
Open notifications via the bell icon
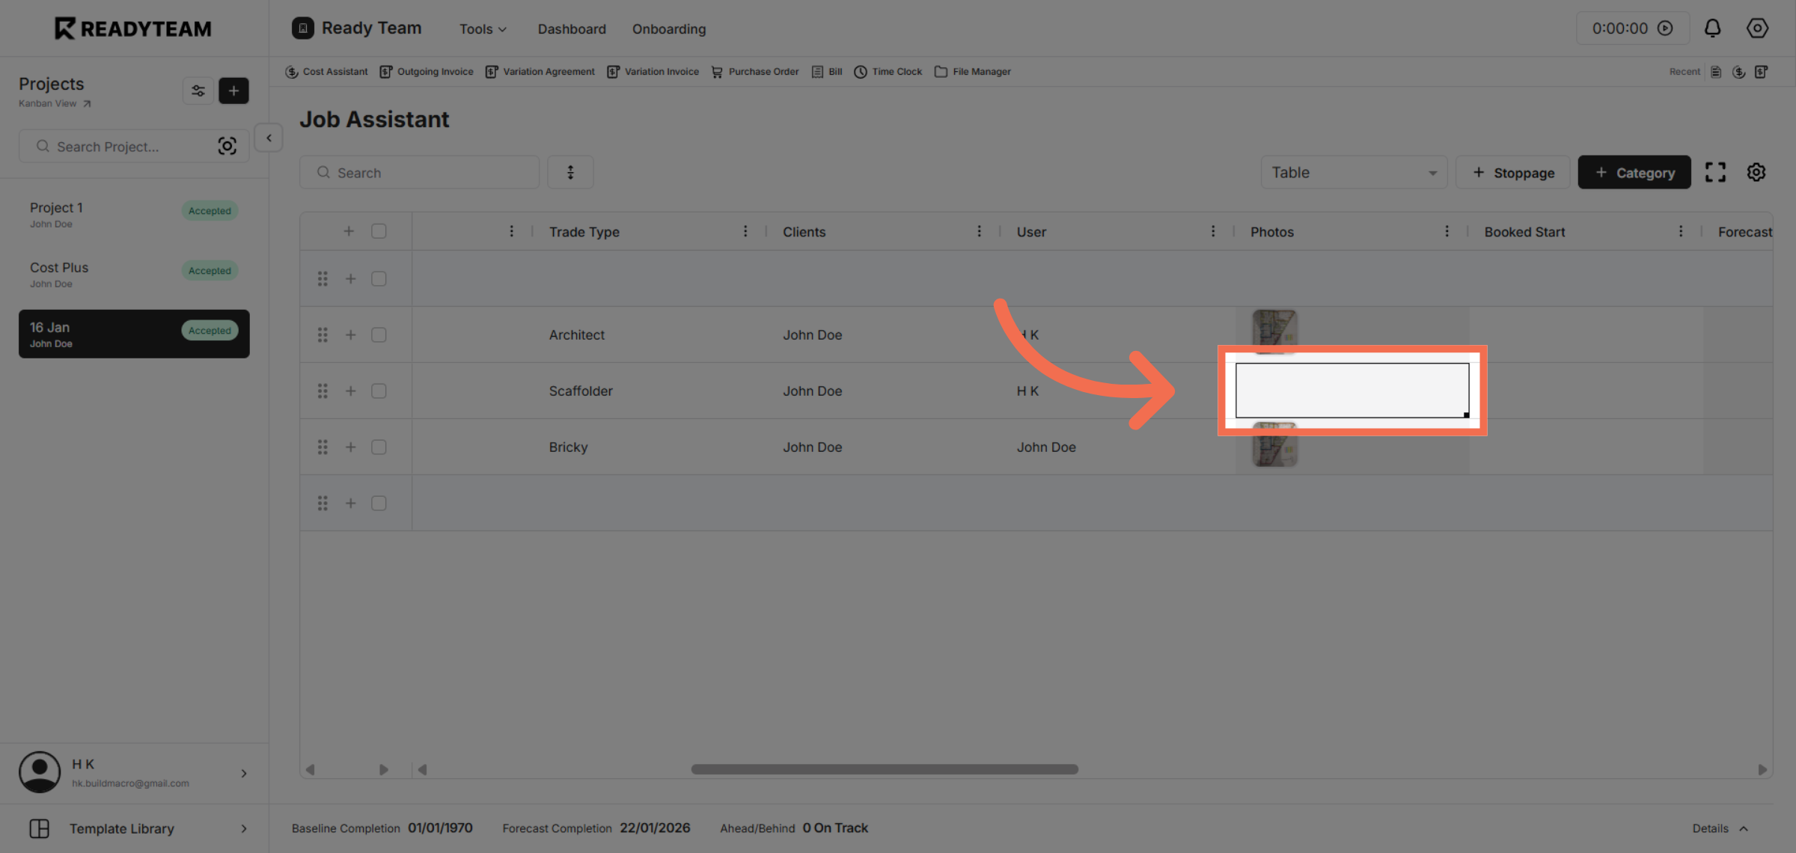[1713, 28]
